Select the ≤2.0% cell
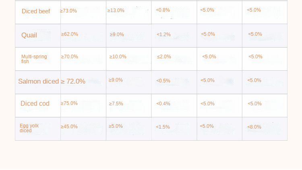Screen dimensions: 302x170 click(164, 57)
